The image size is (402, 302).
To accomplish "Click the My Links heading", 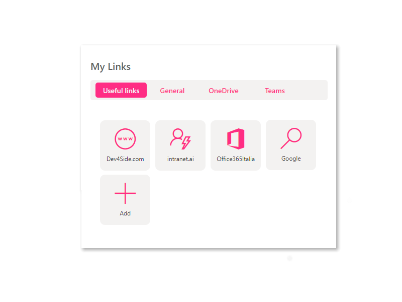I will (x=111, y=67).
